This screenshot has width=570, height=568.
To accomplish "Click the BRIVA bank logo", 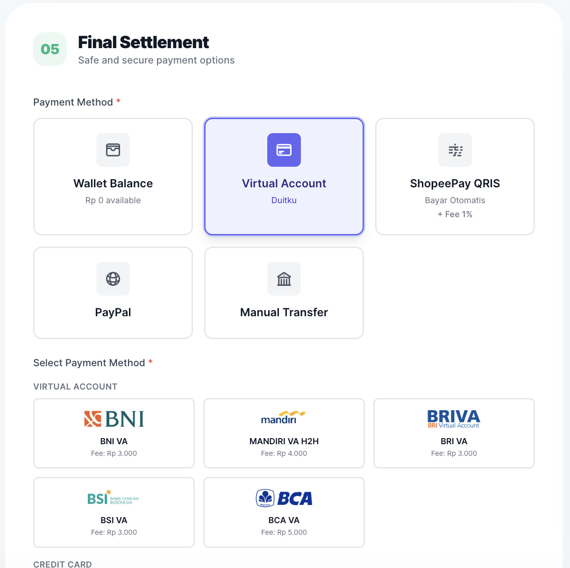I will [x=454, y=419].
